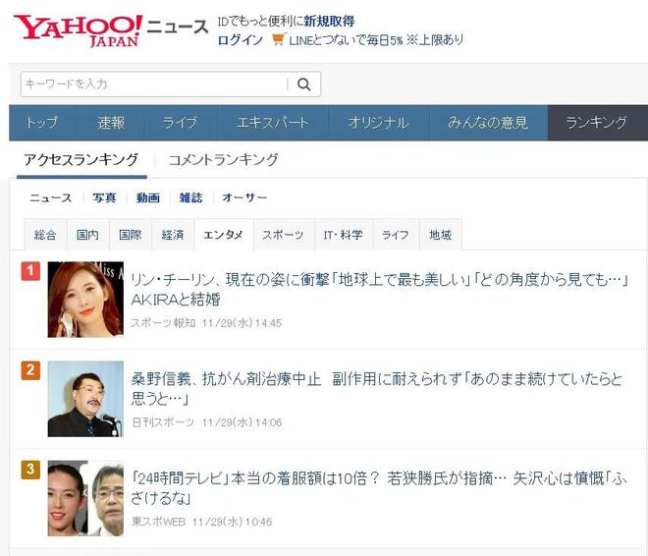
Task: Click the 新規取得 link
Action: 329,21
